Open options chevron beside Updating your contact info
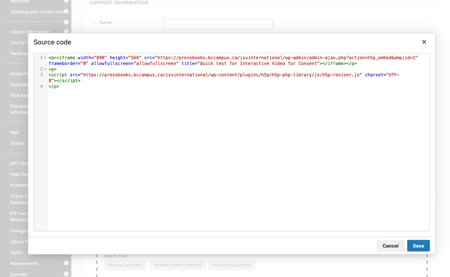This screenshot has width=450, height=277. [66, 11]
